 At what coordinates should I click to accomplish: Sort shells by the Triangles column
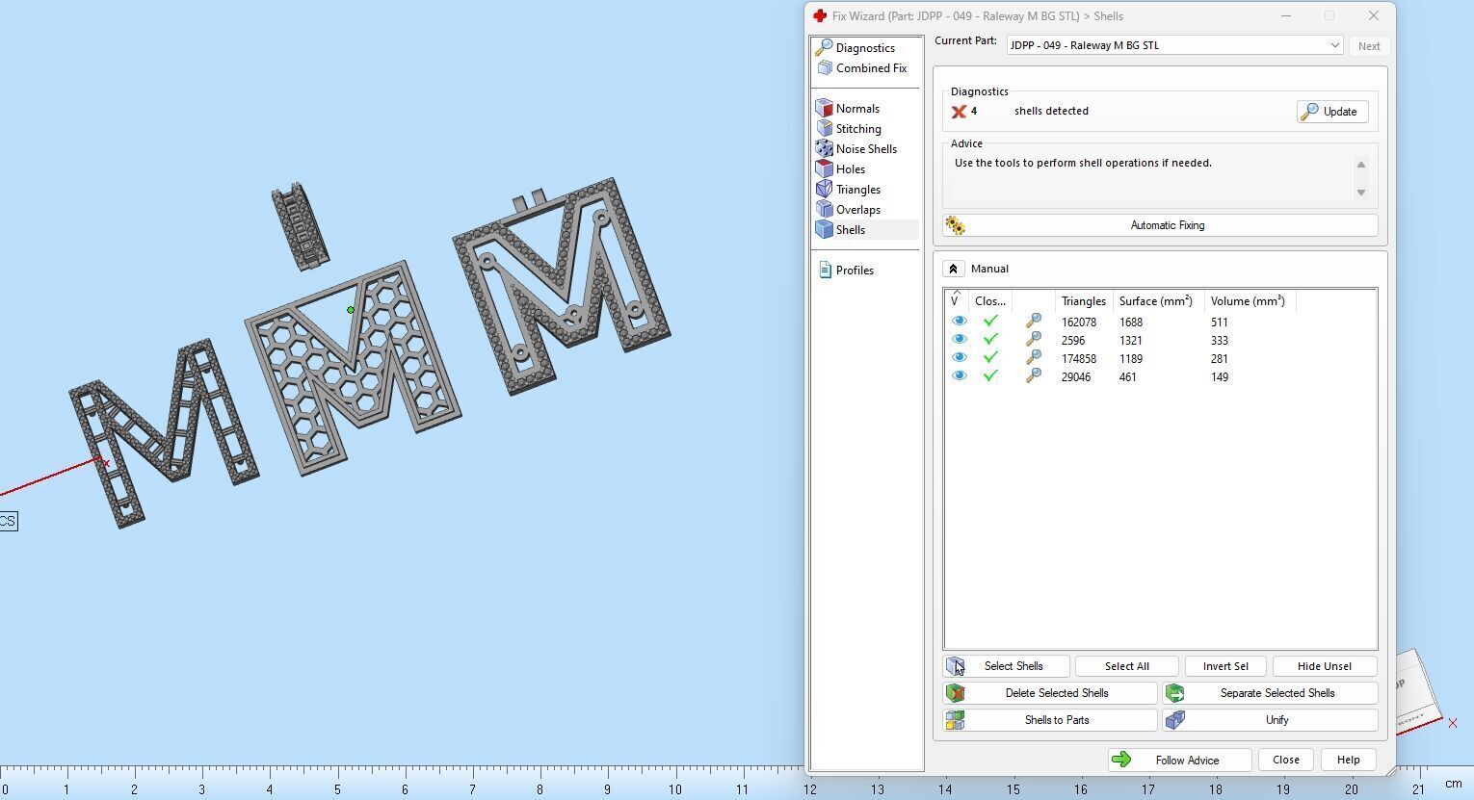(x=1083, y=301)
